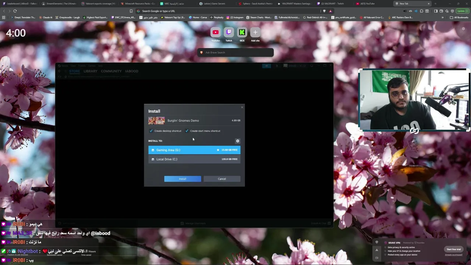The image size is (471, 265).
Task: Open the Instagram bookmark
Action: coord(235,17)
